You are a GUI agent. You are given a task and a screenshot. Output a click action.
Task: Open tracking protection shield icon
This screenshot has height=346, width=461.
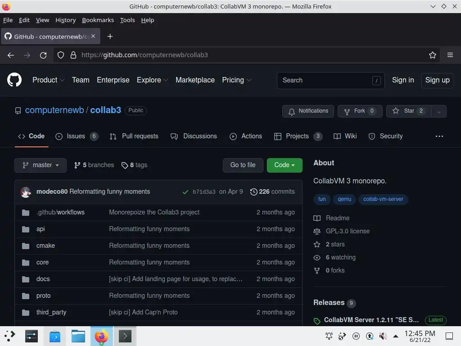click(61, 55)
